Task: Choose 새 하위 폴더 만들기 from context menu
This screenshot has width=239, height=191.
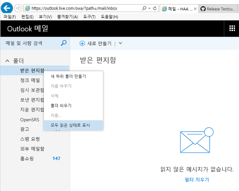Action: tap(73, 76)
